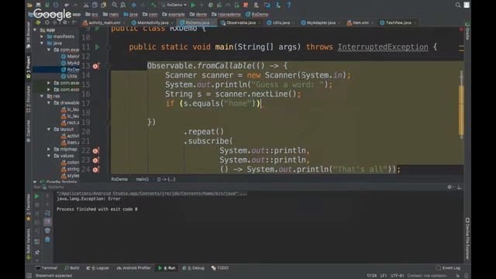
Task: Rerun using the Run panel green play icon
Action: [x=36, y=196]
